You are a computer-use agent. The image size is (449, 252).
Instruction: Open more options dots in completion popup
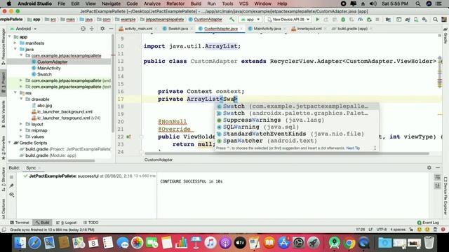(x=375, y=148)
